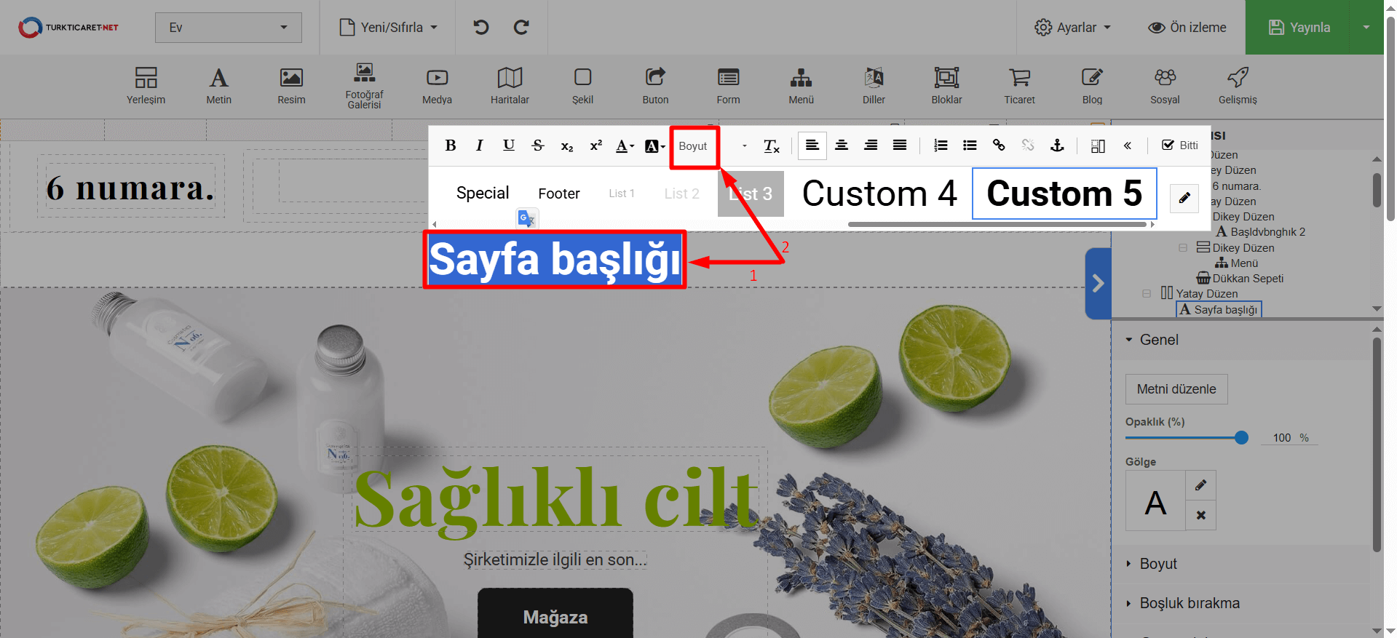Insert a Medya element

[437, 86]
